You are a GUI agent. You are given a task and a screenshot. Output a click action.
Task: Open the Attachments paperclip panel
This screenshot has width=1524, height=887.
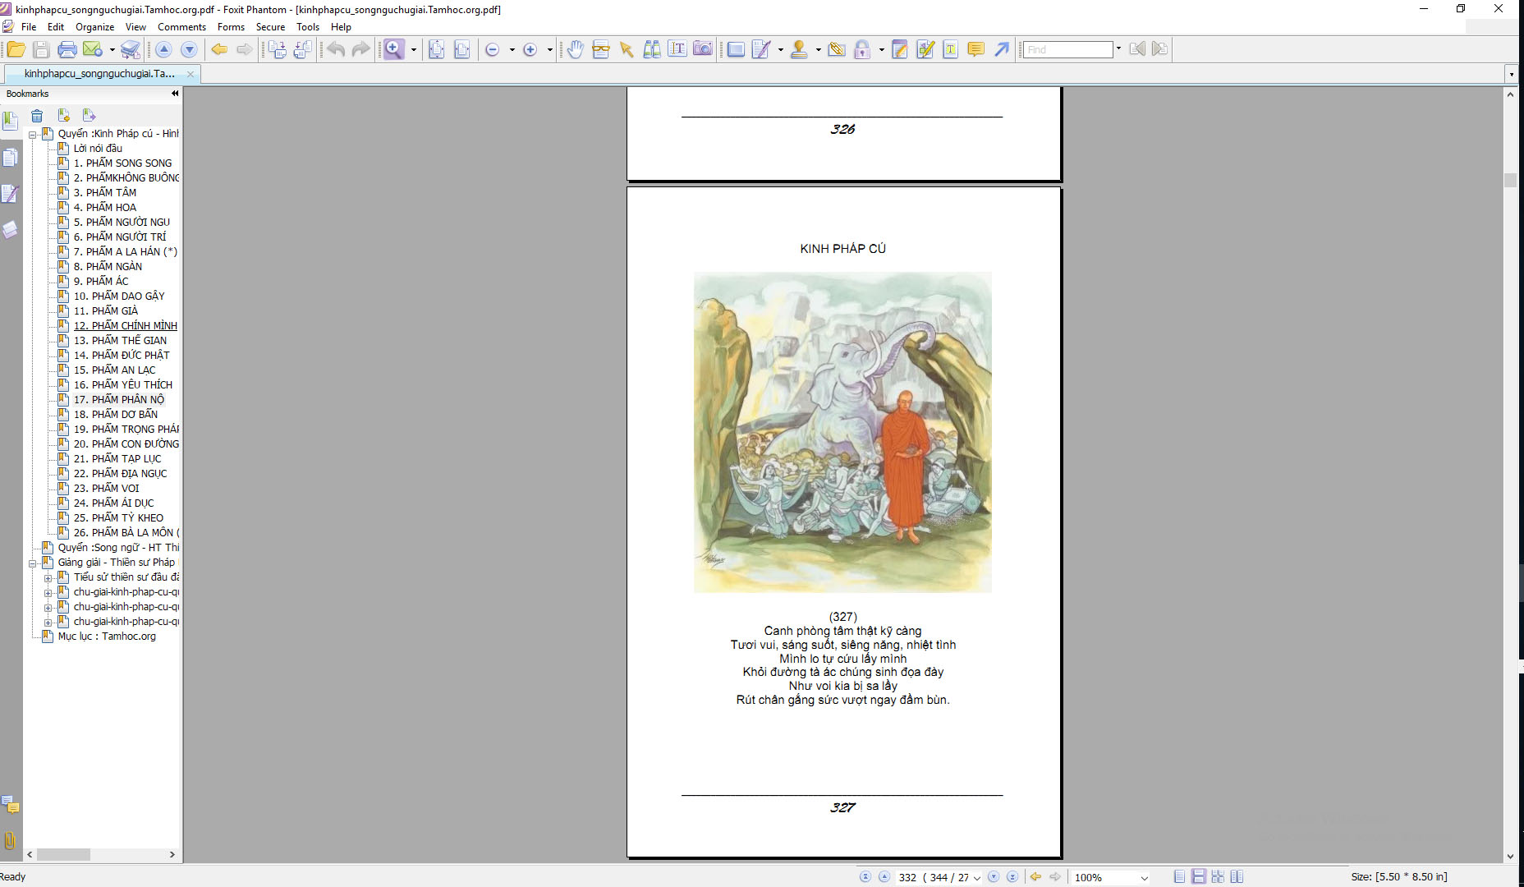coord(10,840)
